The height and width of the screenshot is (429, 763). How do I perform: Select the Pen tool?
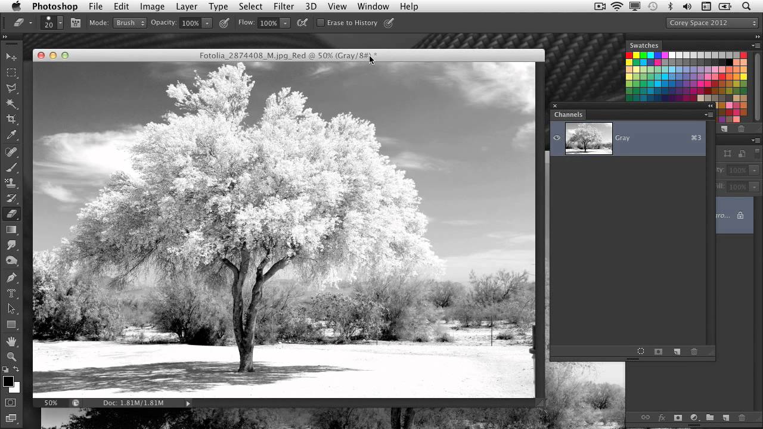[11, 278]
